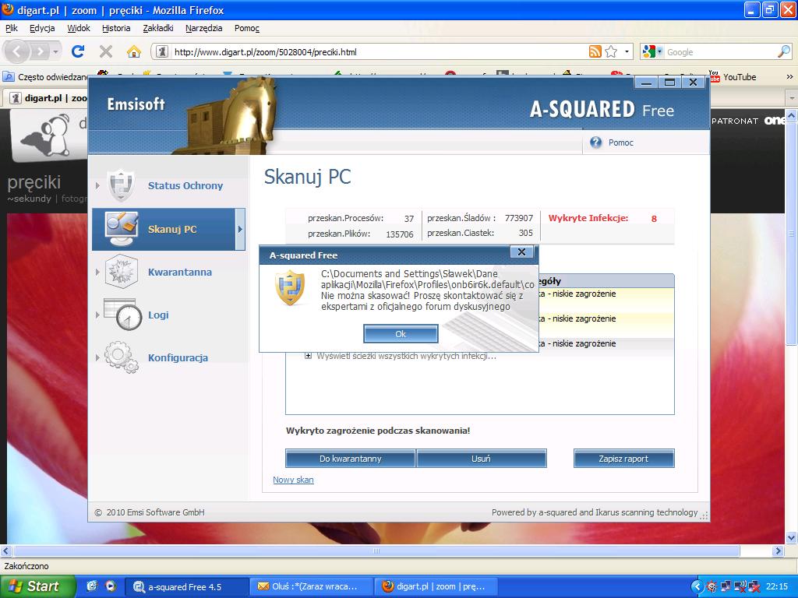Open the Widok menu
This screenshot has height=598, width=798.
click(79, 28)
